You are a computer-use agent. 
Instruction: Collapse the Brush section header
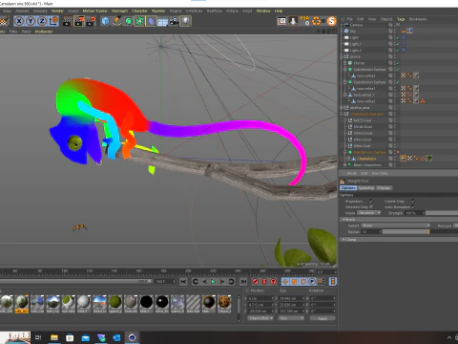pos(400,220)
